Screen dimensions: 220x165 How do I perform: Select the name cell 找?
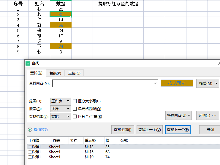tap(39, 9)
